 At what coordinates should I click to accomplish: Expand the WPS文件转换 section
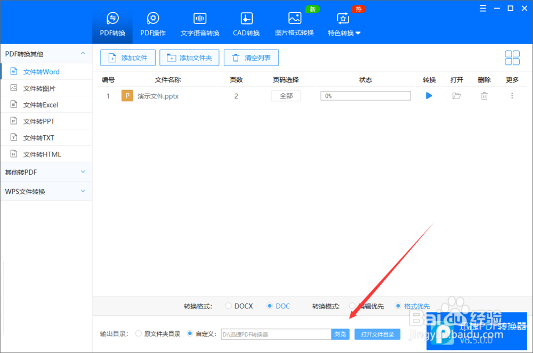[46, 191]
